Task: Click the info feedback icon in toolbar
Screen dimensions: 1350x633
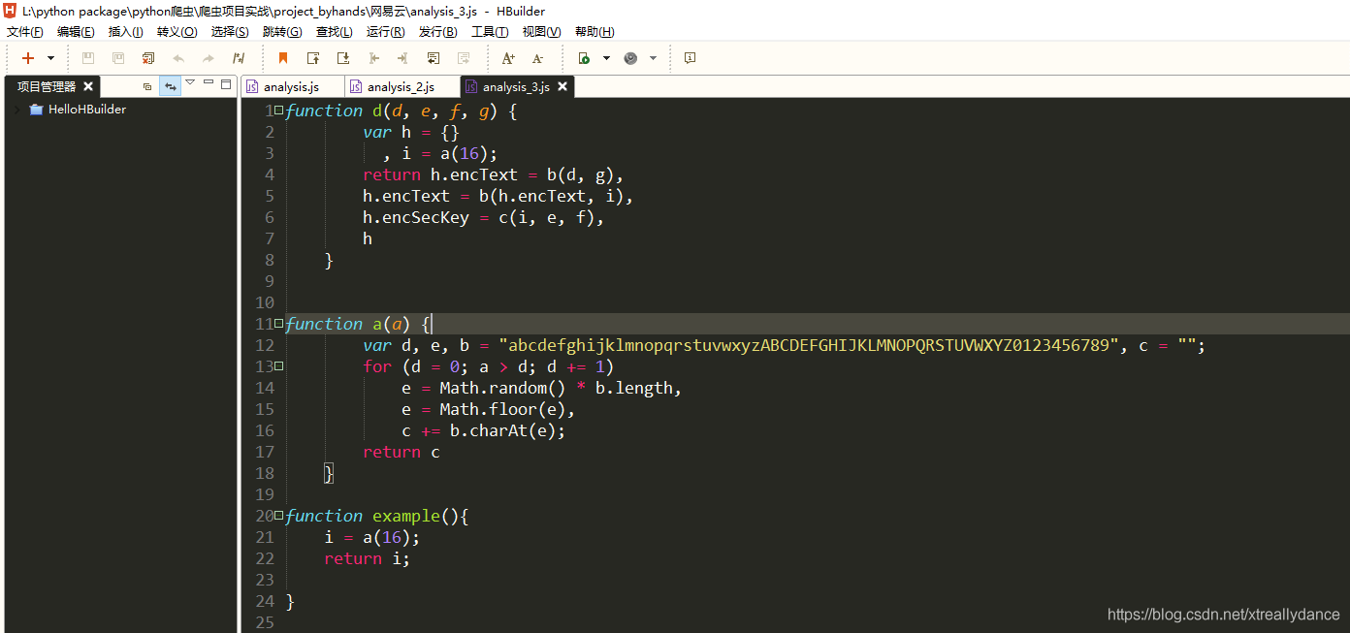Action: click(x=690, y=58)
